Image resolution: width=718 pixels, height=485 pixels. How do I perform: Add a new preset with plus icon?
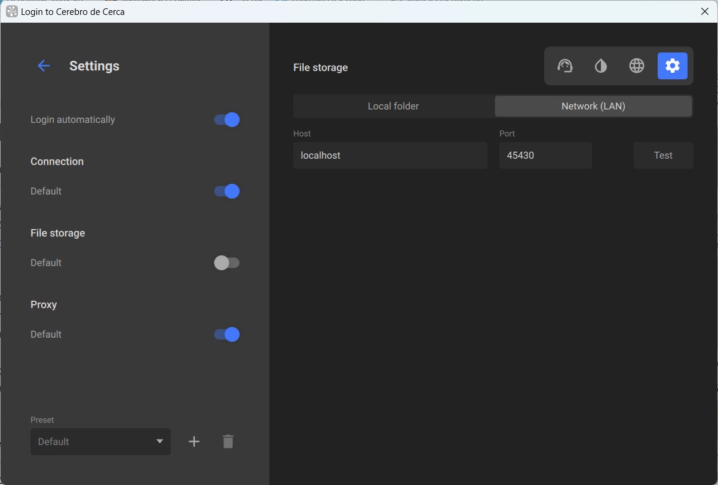click(x=194, y=441)
